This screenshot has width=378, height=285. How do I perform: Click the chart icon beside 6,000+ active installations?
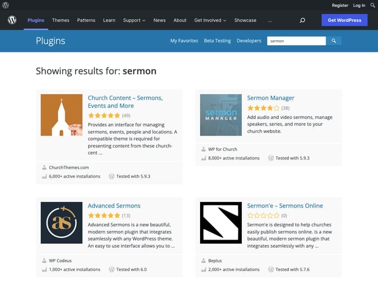44,176
